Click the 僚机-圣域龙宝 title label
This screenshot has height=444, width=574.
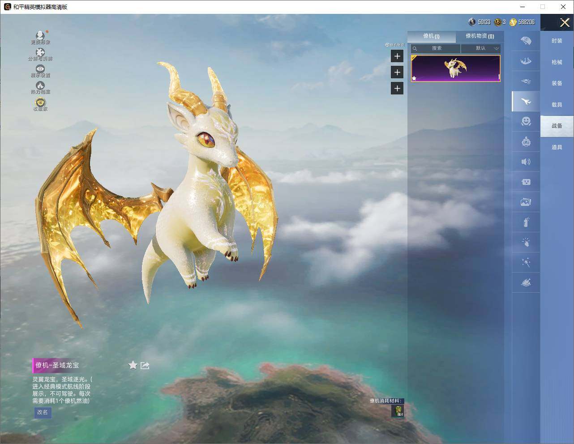point(57,365)
